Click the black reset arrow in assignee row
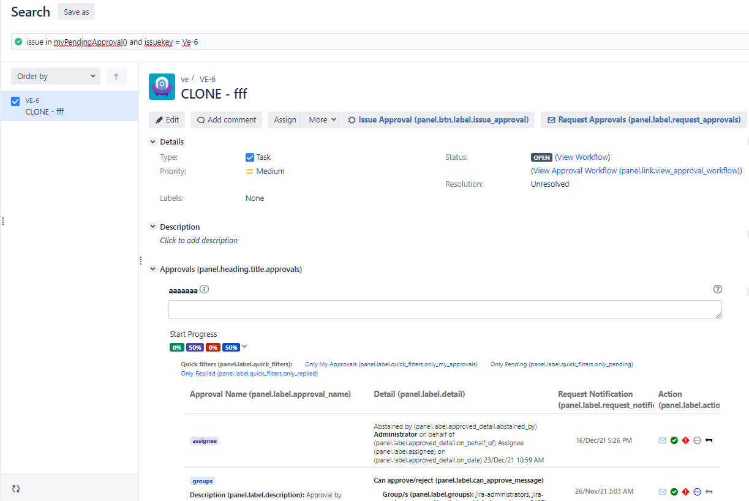The image size is (749, 501). coord(709,440)
